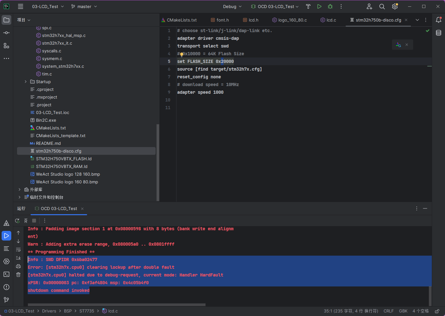The image size is (445, 316).
Task: Toggle soft-wrap for console output
Action: [x=18, y=250]
